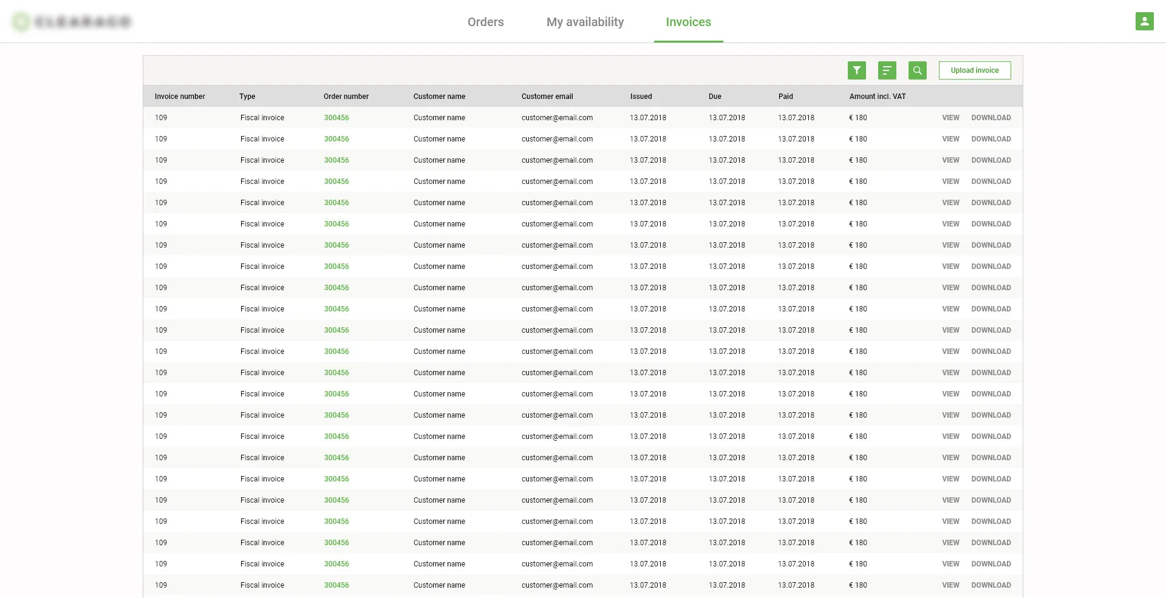This screenshot has width=1166, height=598.
Task: Click VIEW in the last visible row
Action: [950, 585]
